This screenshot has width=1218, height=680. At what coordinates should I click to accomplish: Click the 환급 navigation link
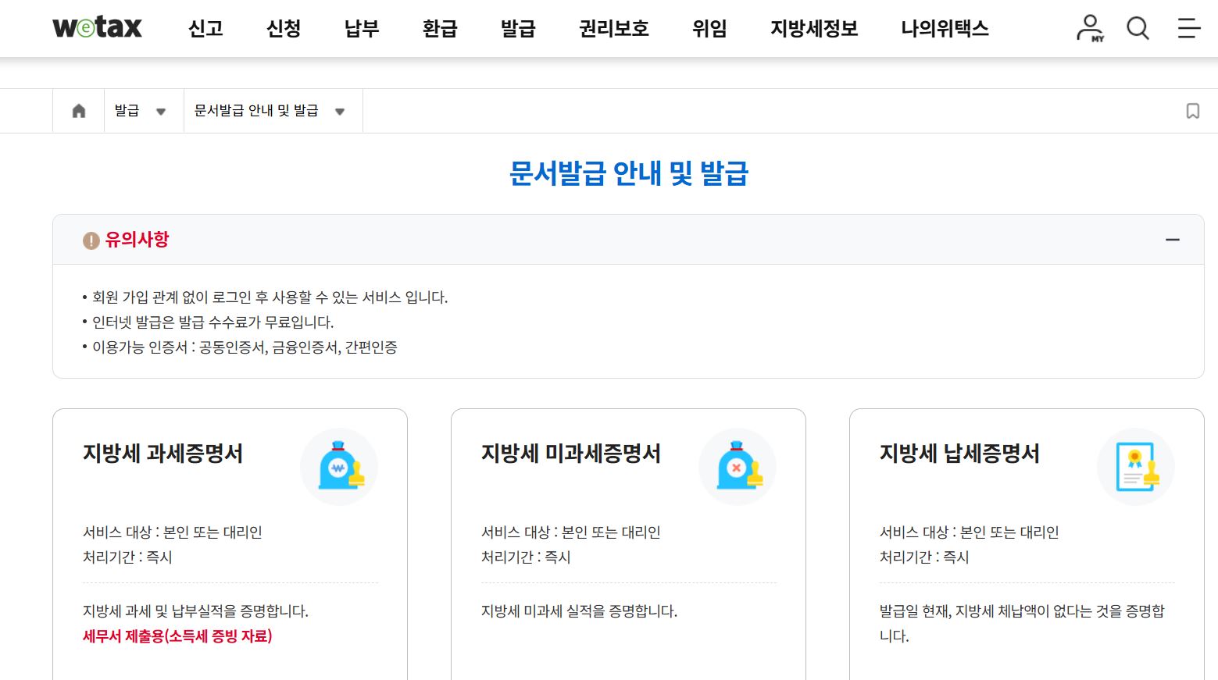[440, 28]
